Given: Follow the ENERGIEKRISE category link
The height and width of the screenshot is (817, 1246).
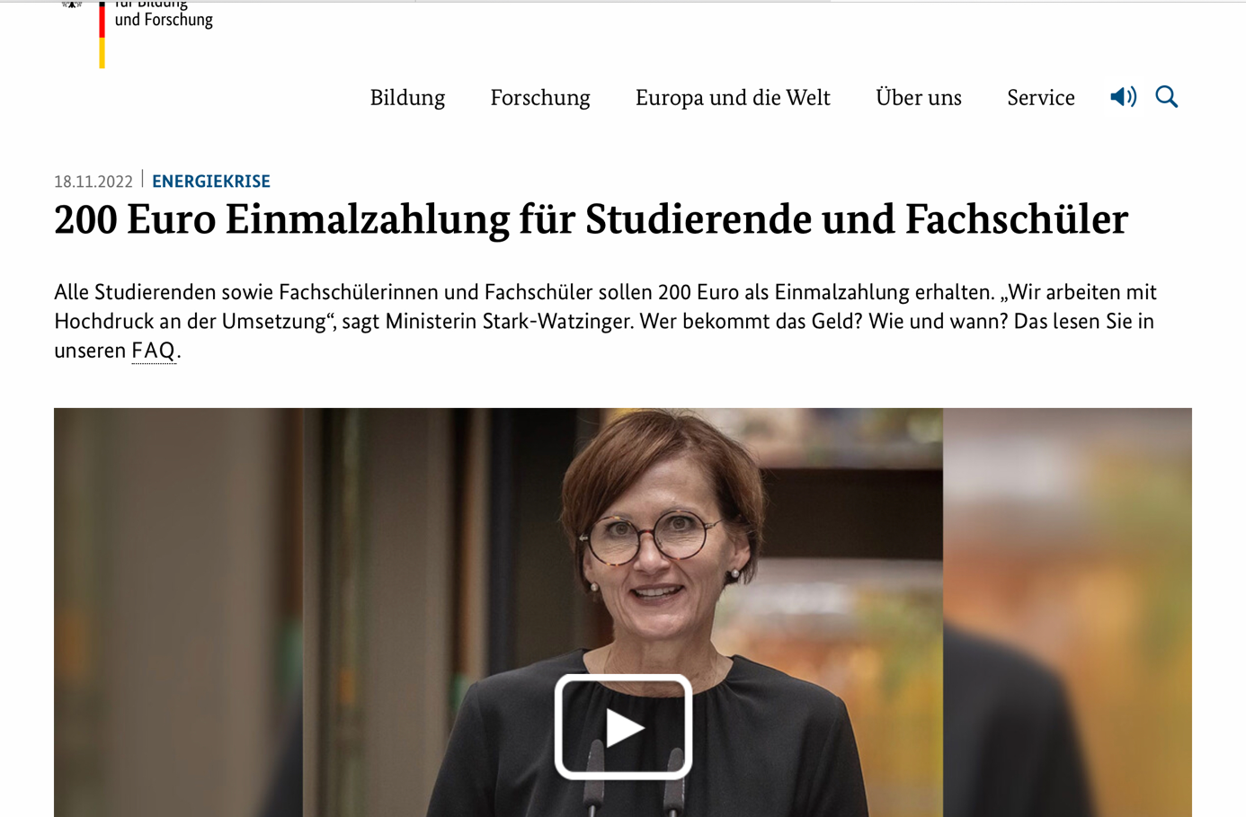Looking at the screenshot, I should pos(211,182).
